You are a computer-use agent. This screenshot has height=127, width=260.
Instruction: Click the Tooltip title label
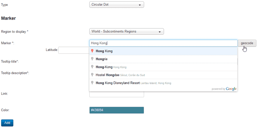tap(10, 61)
